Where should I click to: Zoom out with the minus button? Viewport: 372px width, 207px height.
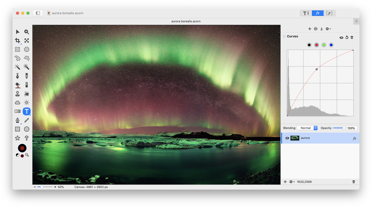35,187
